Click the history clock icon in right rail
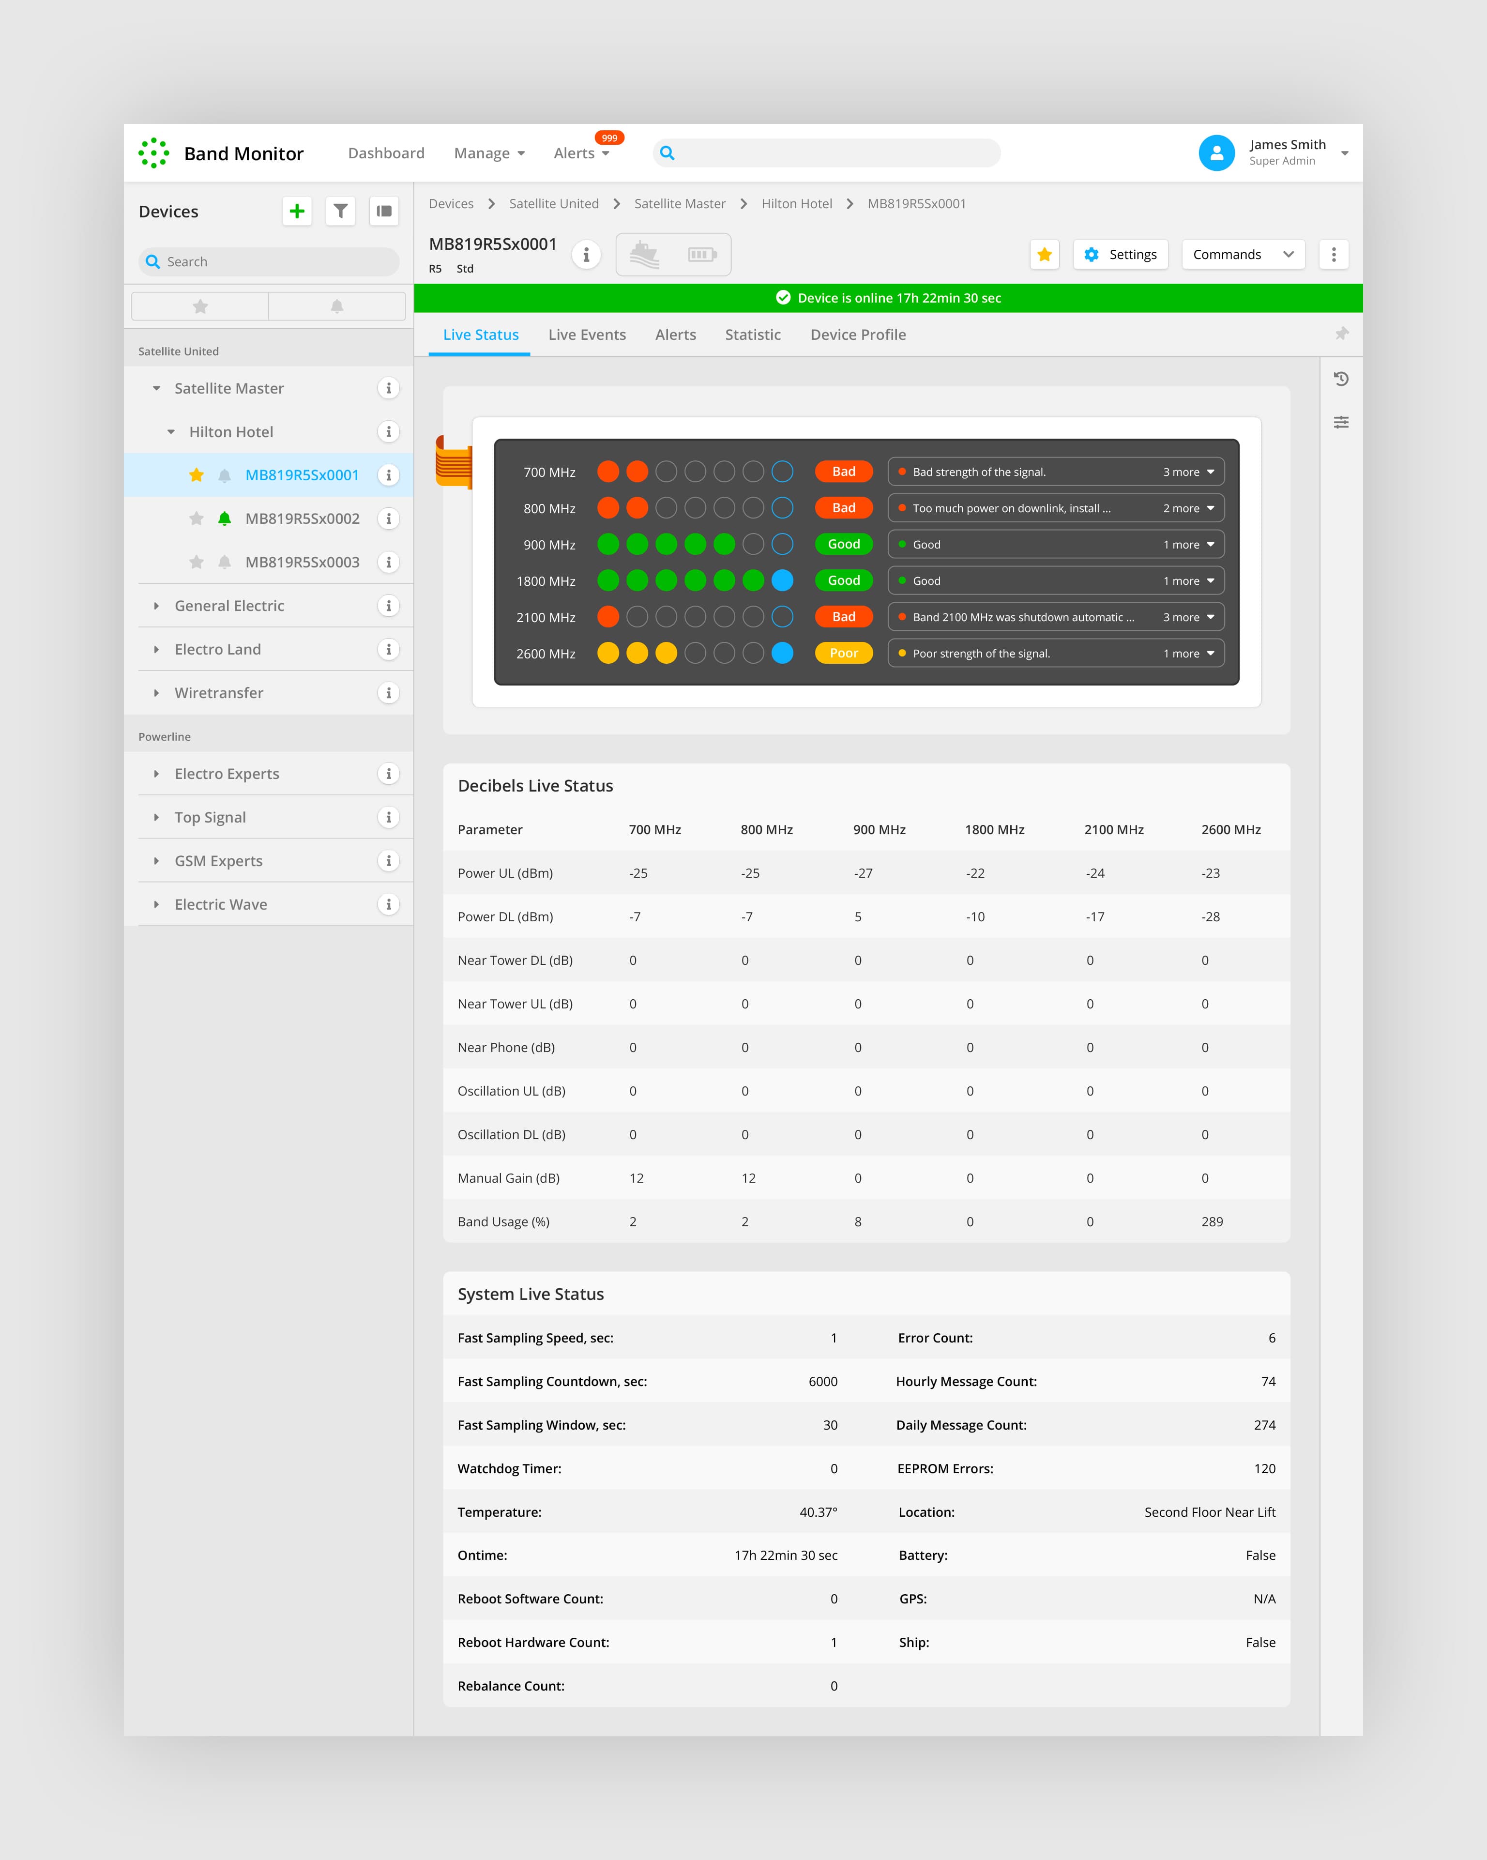 (x=1341, y=379)
